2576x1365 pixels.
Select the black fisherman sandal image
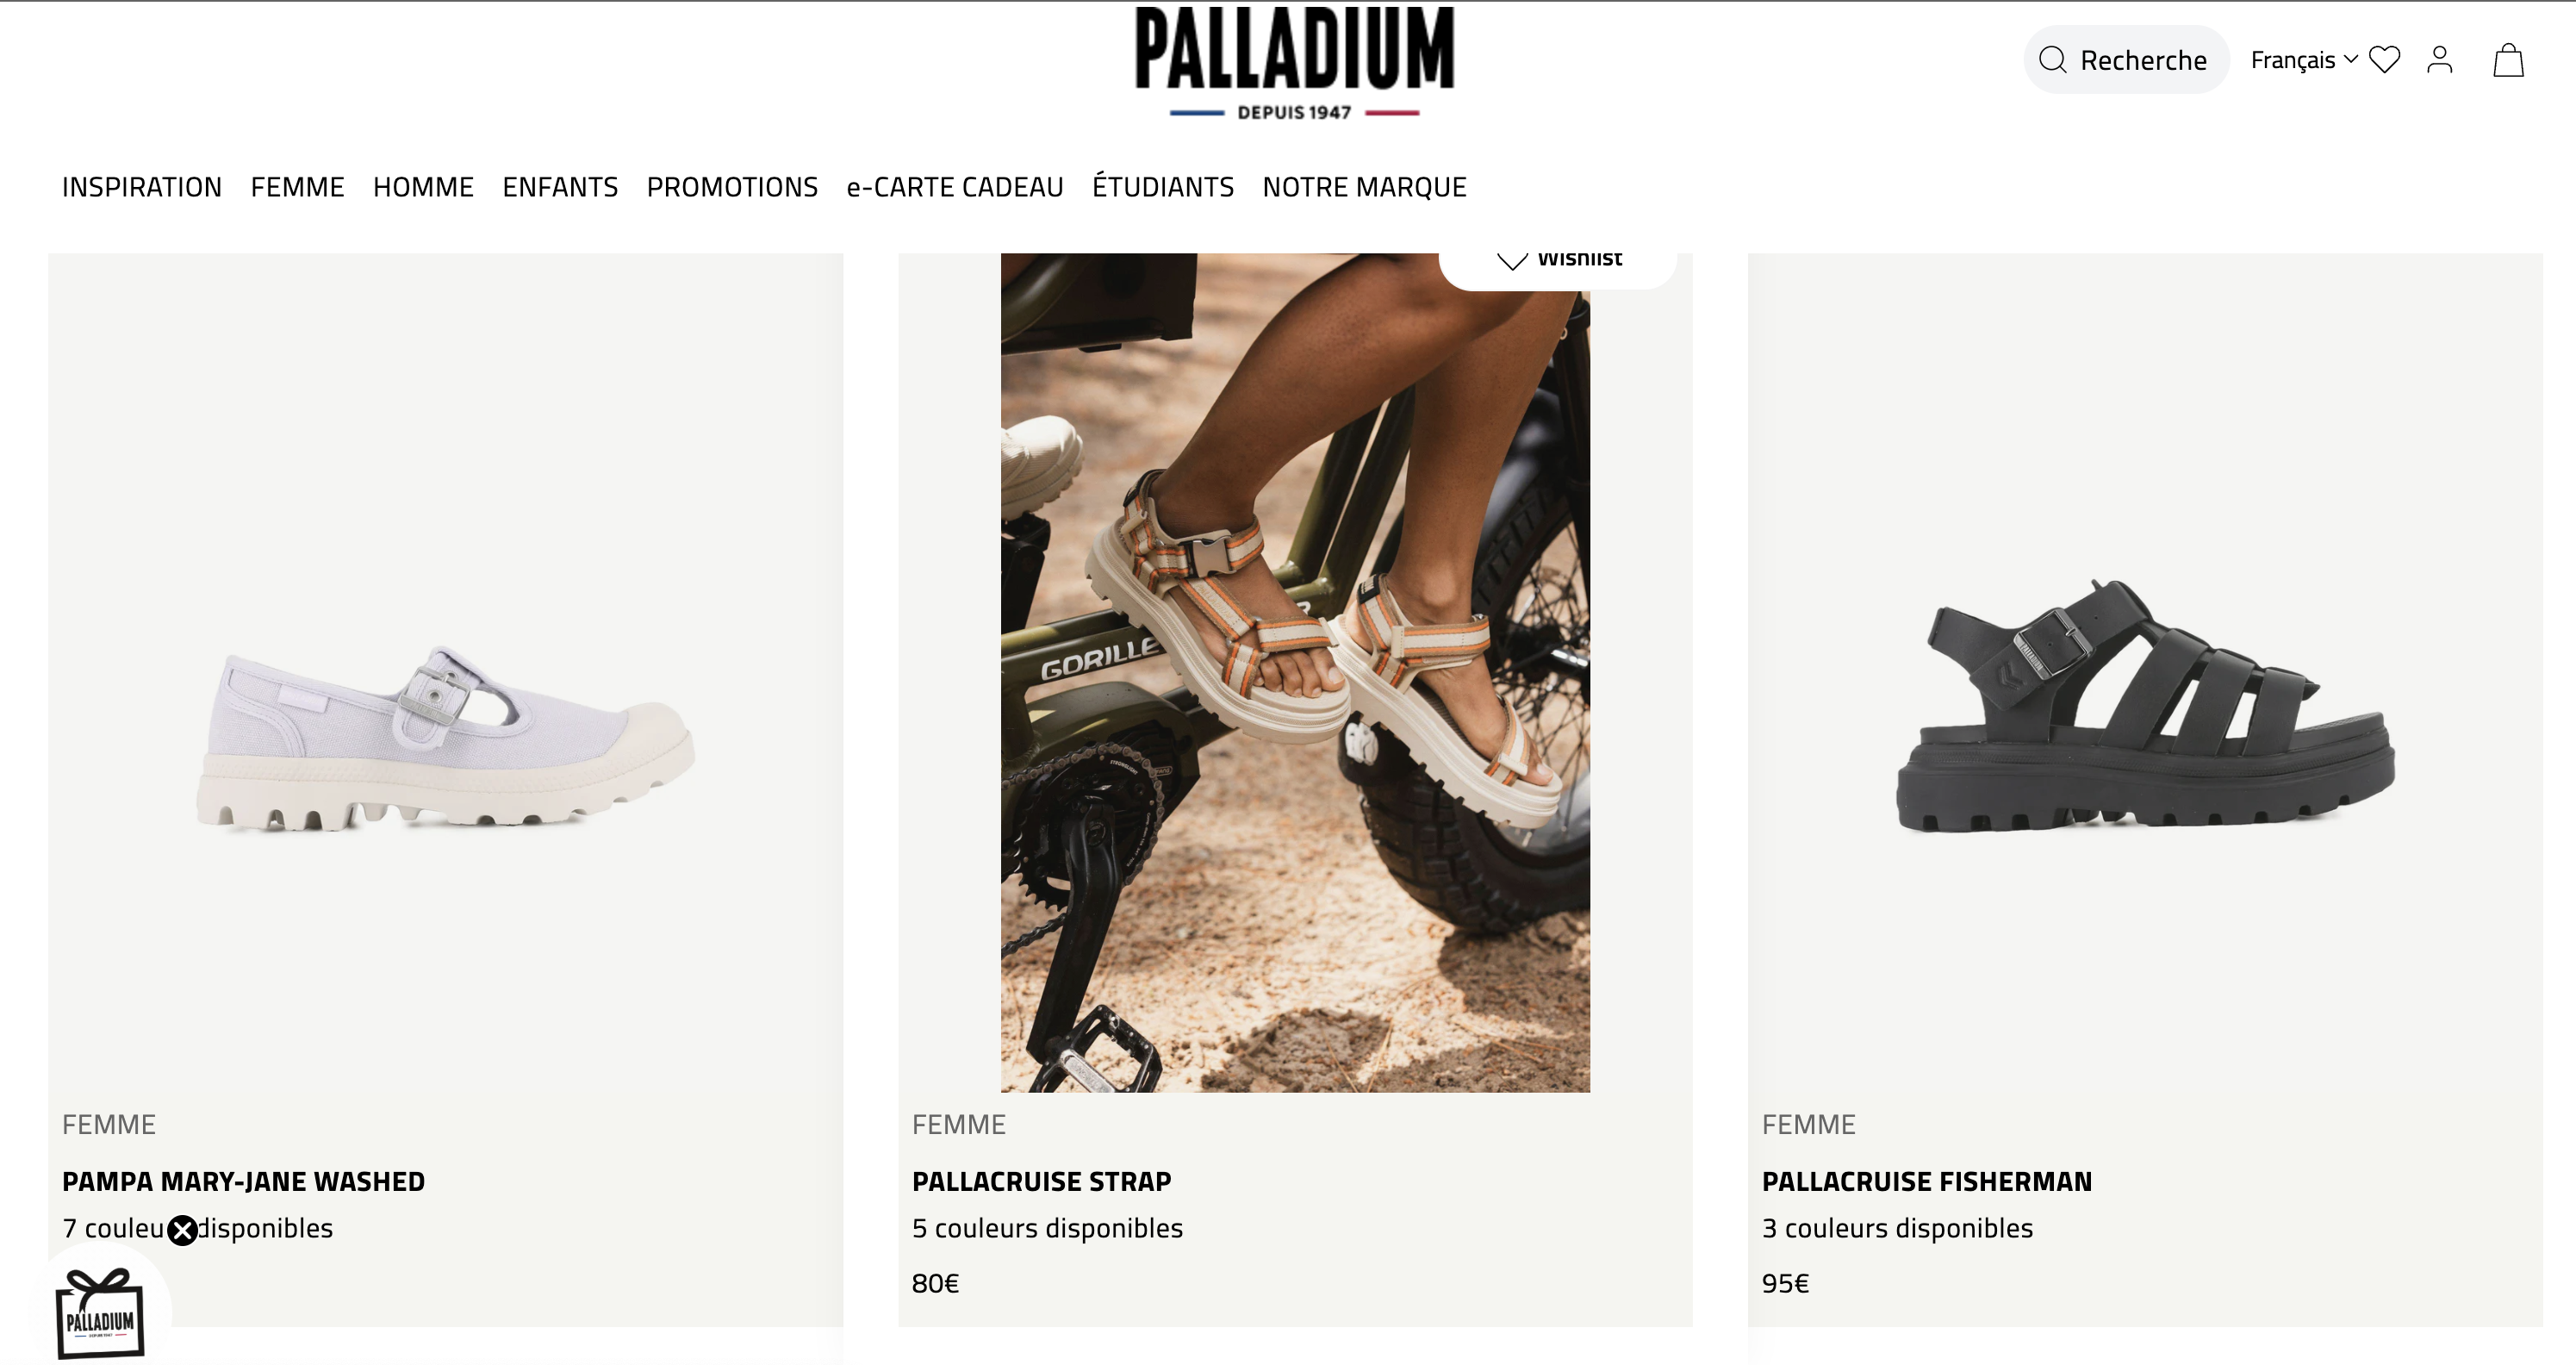[x=2145, y=705]
